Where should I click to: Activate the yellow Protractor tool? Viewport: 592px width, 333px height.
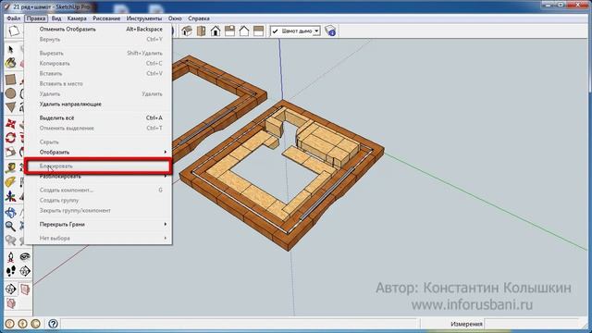coord(10,182)
